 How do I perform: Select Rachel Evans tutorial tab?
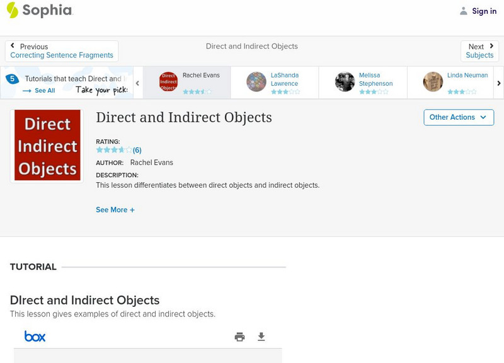[186, 83]
